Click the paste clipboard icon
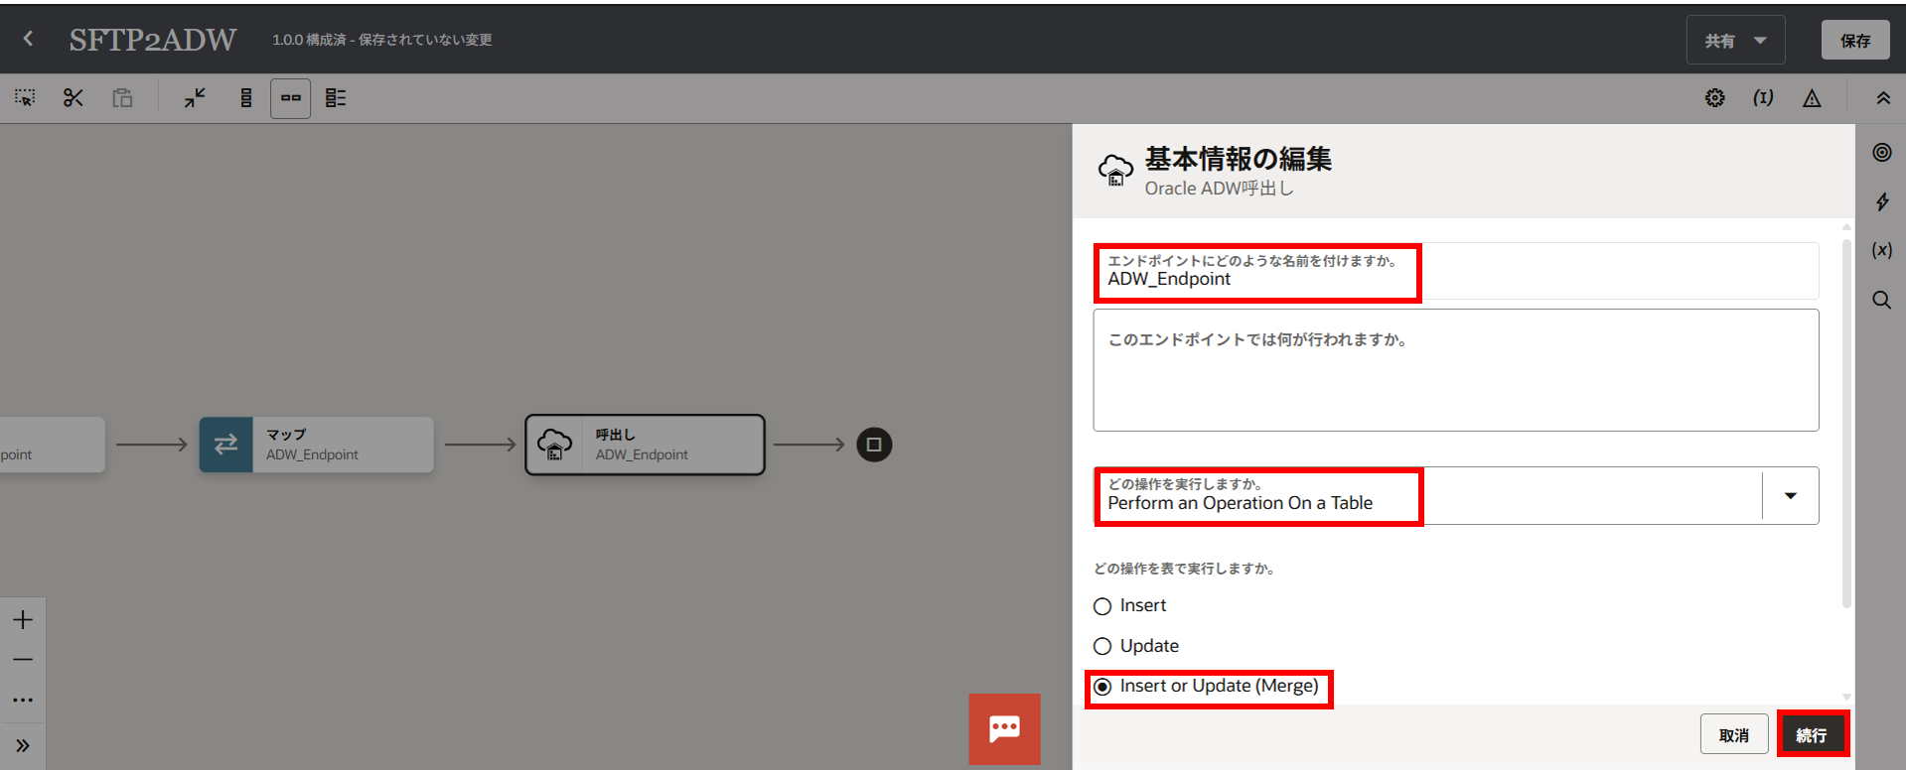 tap(122, 98)
